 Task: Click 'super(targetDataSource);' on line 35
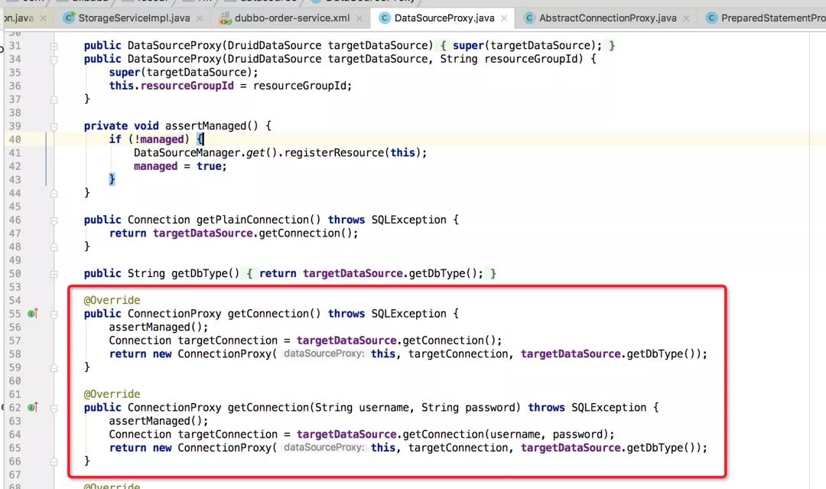184,72
